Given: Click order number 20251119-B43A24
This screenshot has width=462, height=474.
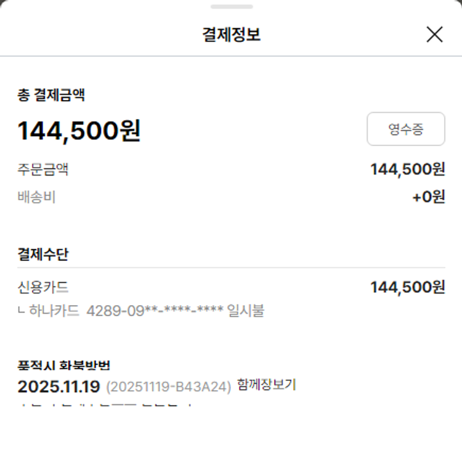Looking at the screenshot, I should click(169, 386).
